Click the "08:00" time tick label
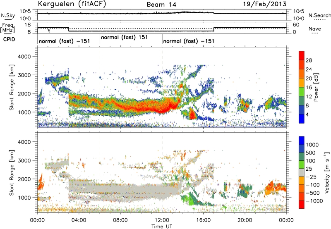Image resolution: width=331 pixels, height=229 pixels. (120, 220)
